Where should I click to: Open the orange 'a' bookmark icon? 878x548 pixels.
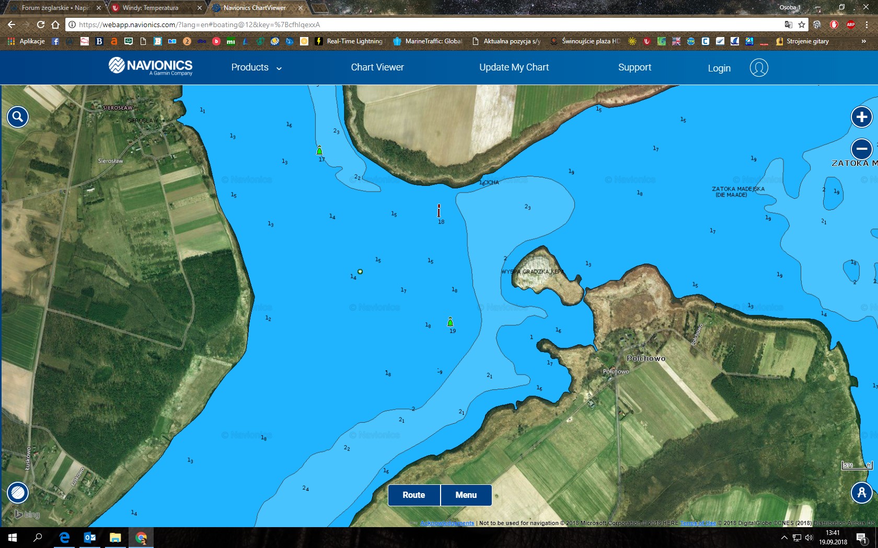point(114,41)
